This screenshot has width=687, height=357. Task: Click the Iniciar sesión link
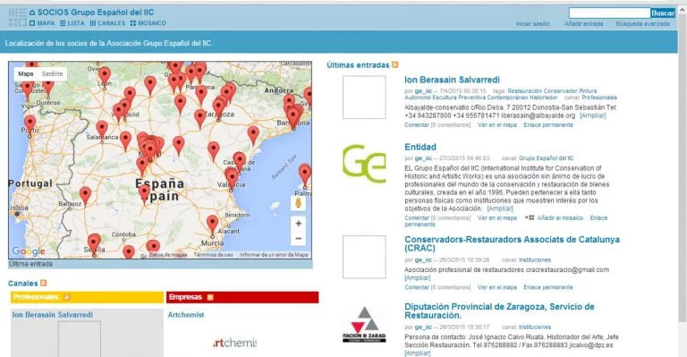tap(533, 24)
